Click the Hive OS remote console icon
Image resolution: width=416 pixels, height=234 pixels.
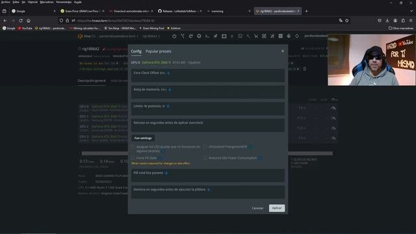207,36
